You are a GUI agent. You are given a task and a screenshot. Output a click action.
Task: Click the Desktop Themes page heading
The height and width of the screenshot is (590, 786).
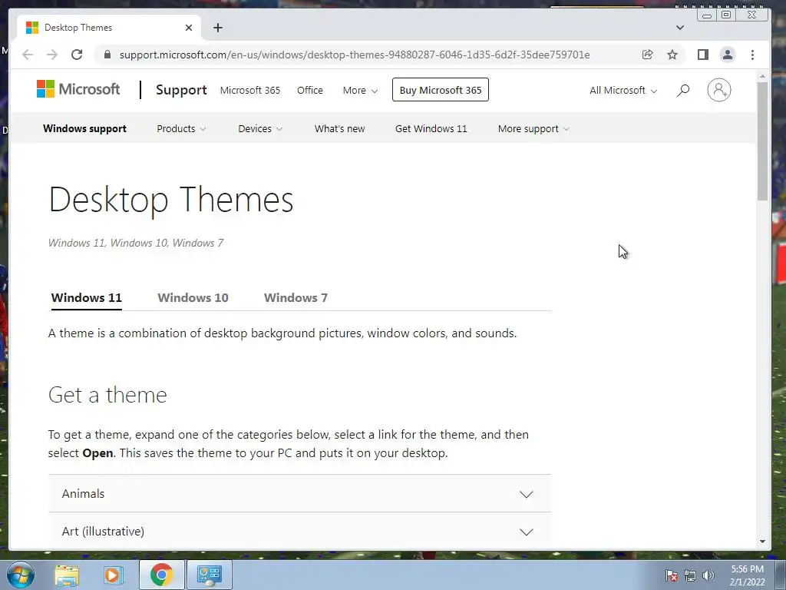(171, 200)
